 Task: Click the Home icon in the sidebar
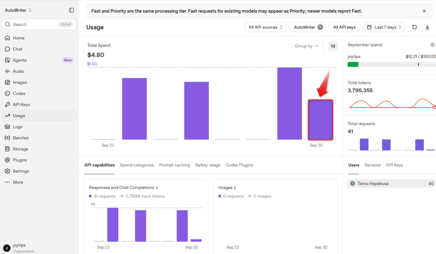tap(7, 38)
